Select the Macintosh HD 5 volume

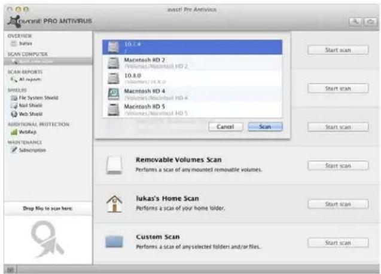coord(192,109)
